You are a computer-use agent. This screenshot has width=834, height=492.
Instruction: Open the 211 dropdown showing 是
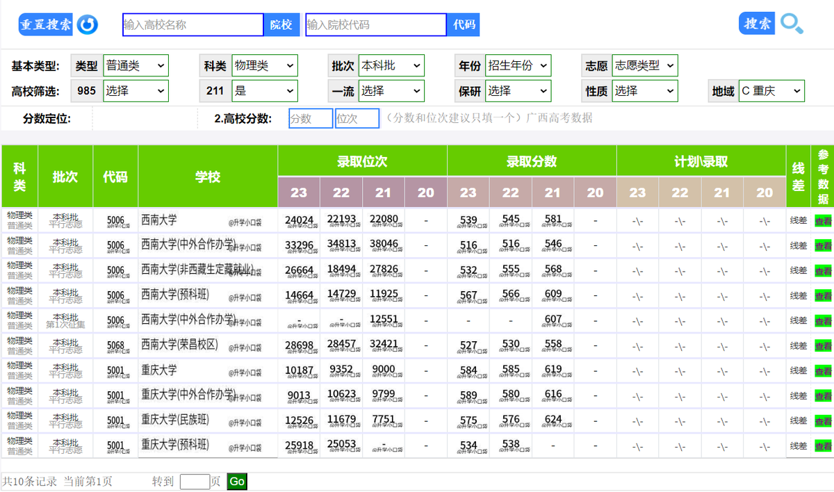click(x=265, y=90)
